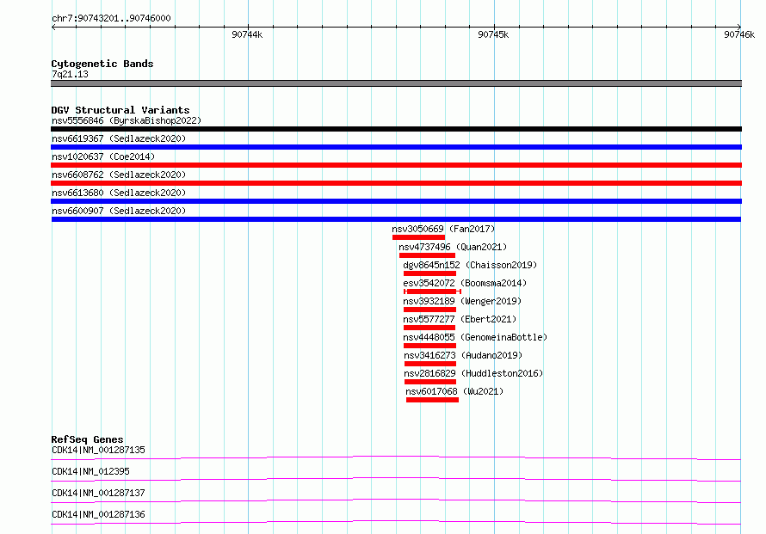
Task: Open transcript CDK14|NM_001287137 label
Action: 98,493
